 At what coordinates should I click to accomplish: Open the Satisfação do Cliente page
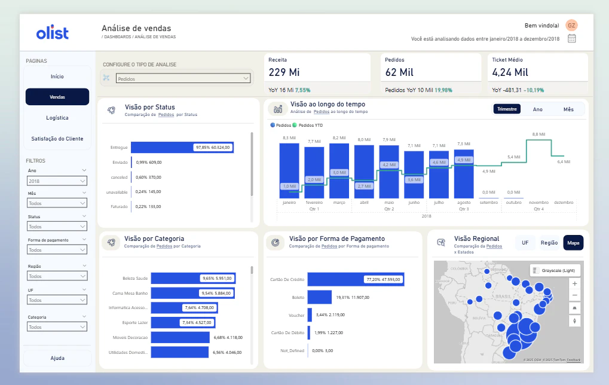pos(57,139)
